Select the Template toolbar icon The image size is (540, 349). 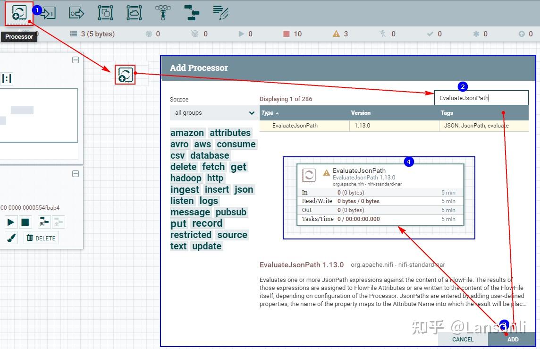(192, 13)
